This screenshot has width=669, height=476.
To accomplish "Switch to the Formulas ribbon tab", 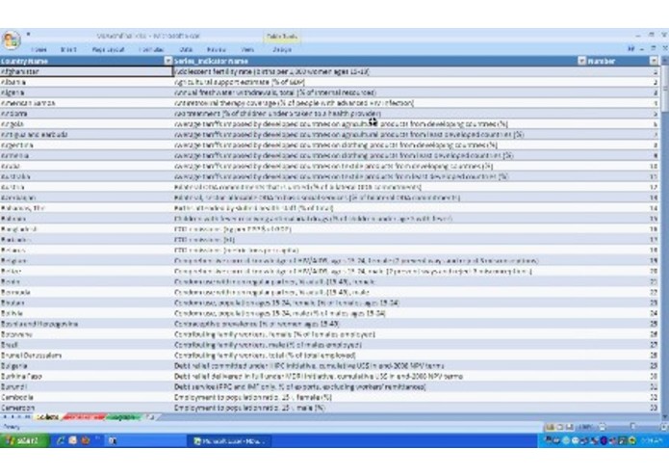I will pyautogui.click(x=152, y=49).
